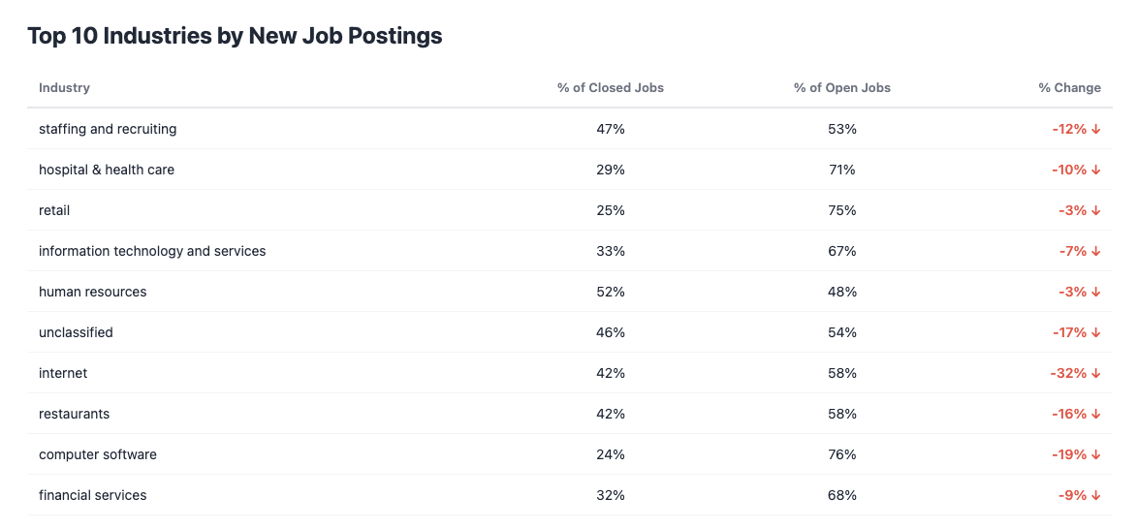
Task: Select the retail industry name
Action: 54,211
